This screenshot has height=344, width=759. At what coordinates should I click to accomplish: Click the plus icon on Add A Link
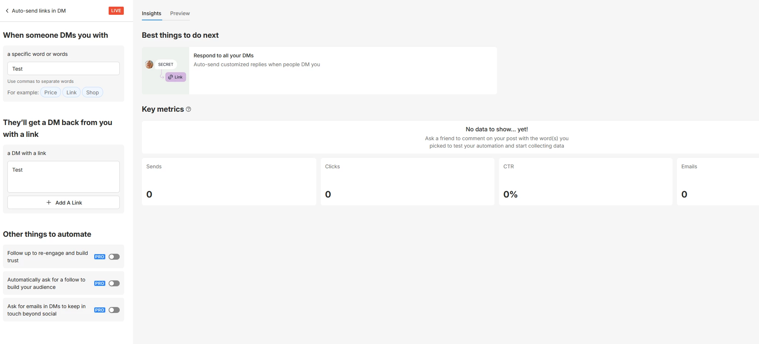pos(49,202)
